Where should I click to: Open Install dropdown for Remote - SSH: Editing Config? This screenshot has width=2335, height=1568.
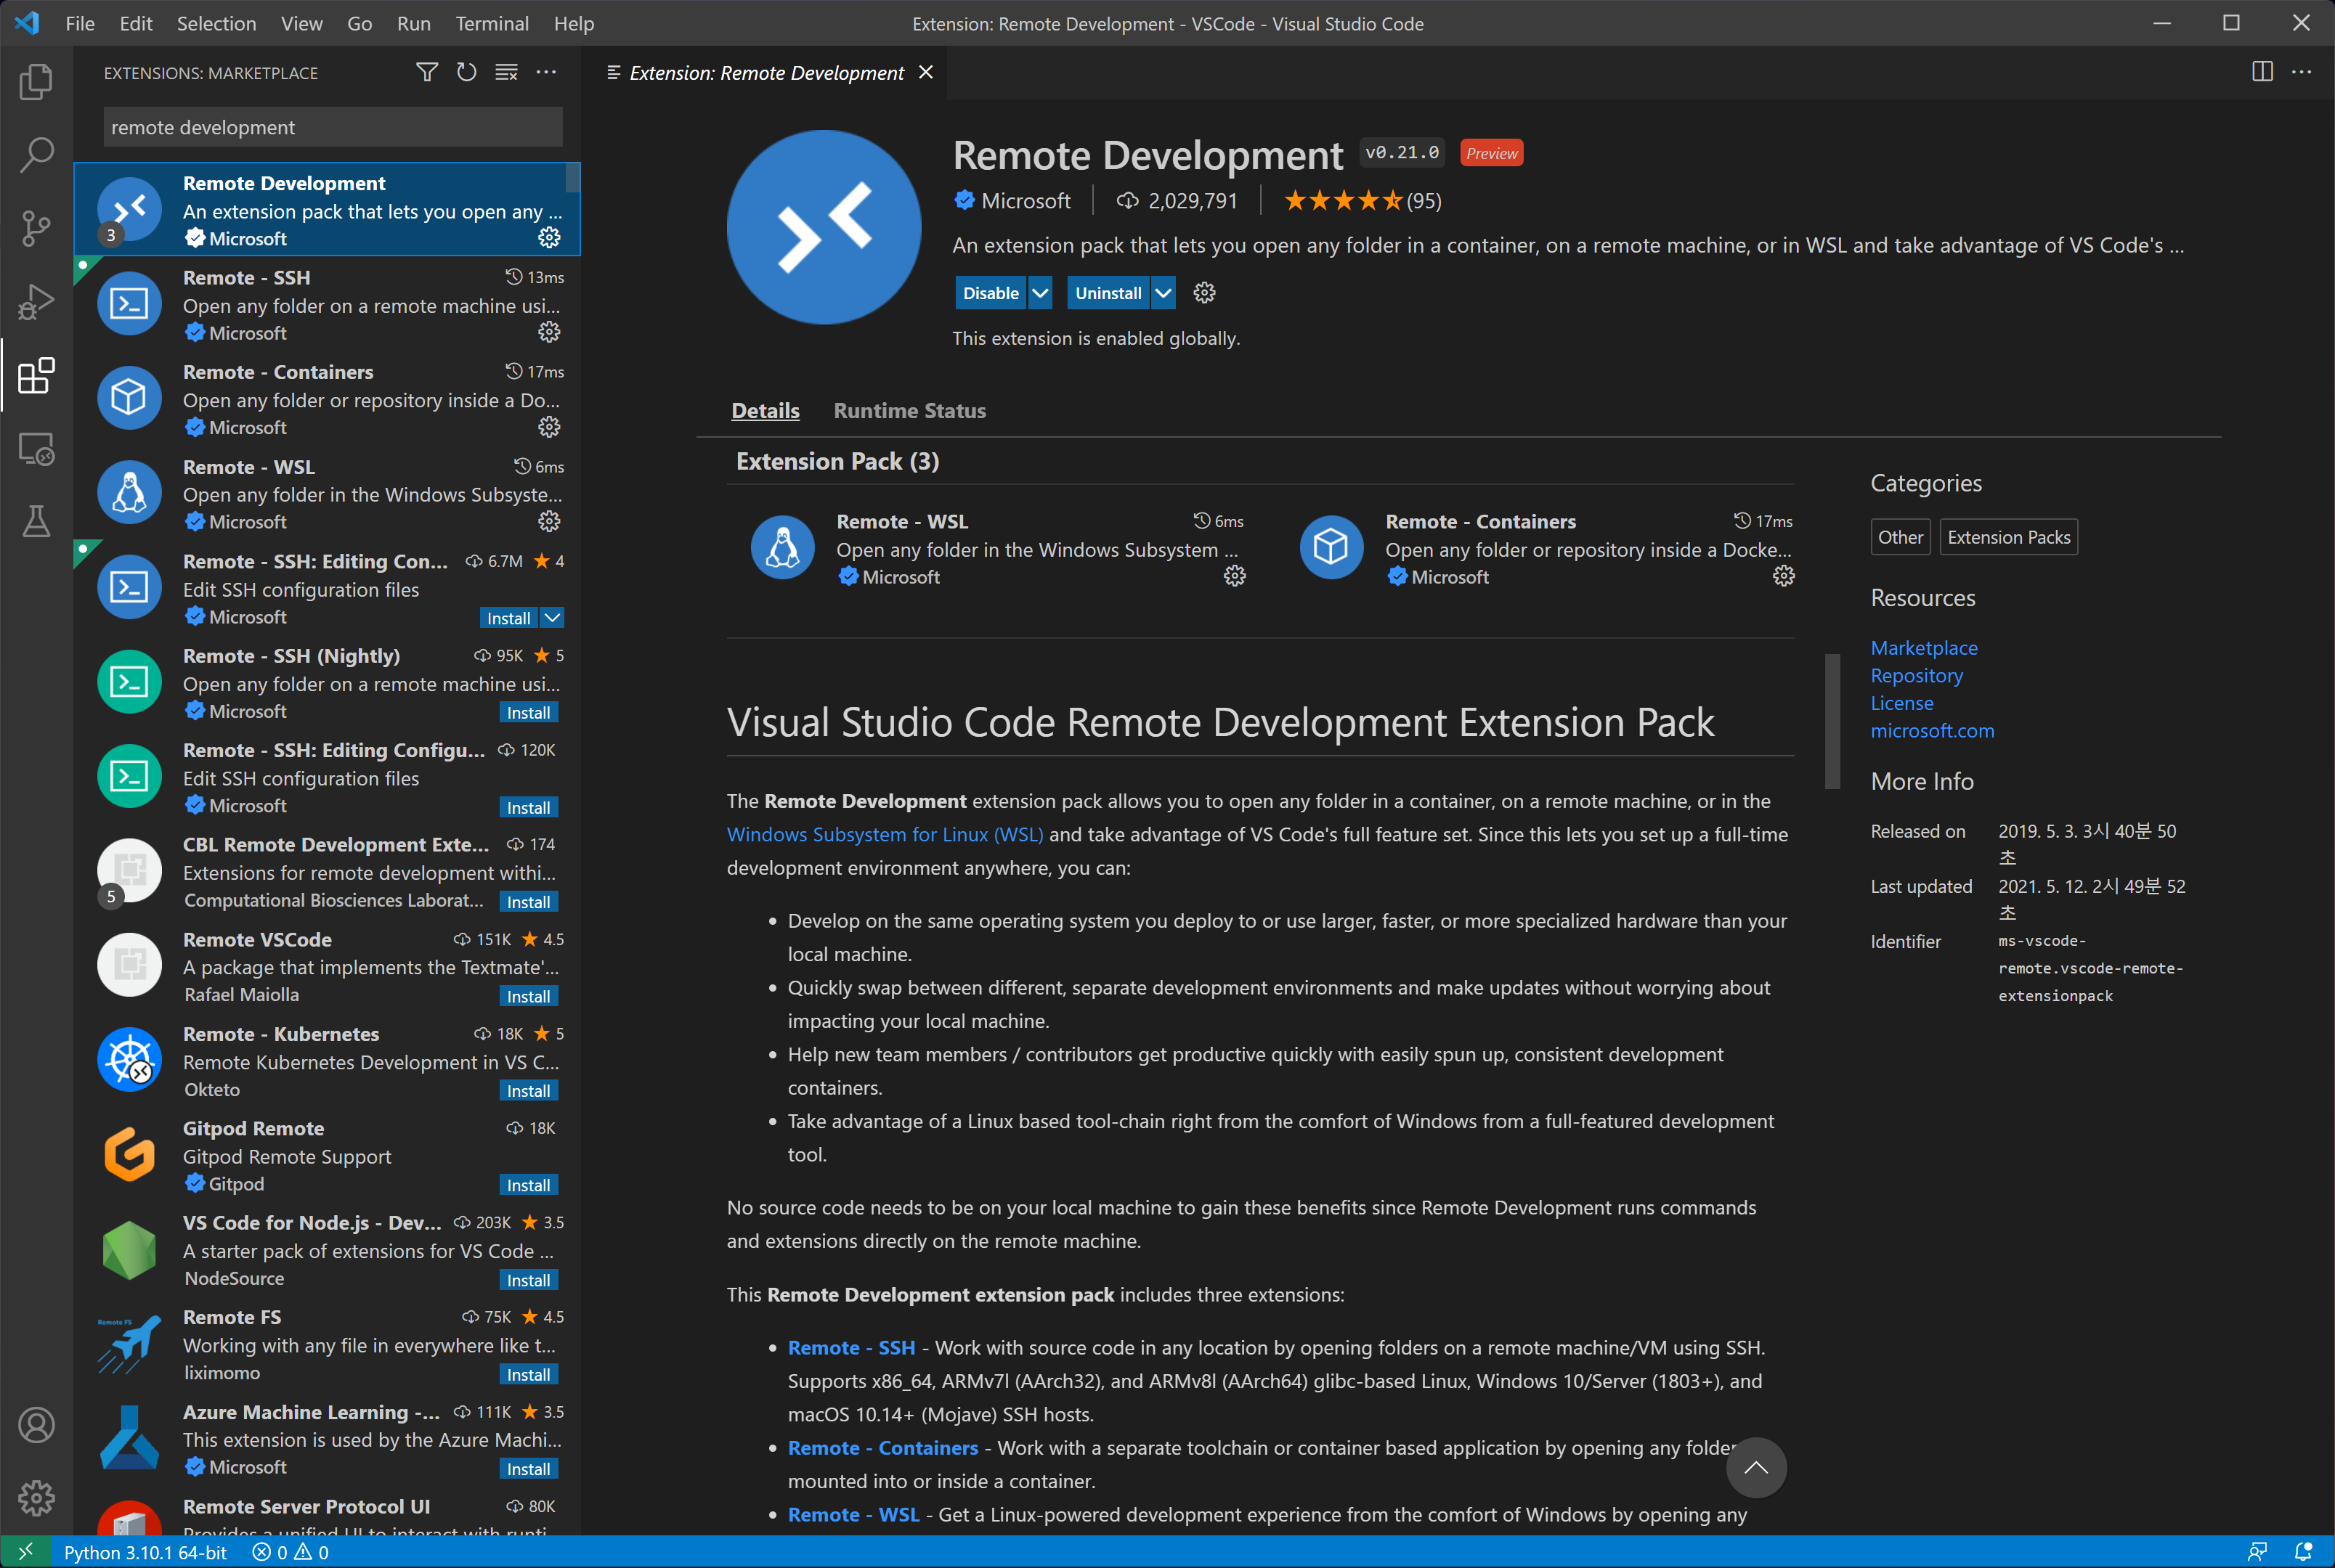coord(552,618)
